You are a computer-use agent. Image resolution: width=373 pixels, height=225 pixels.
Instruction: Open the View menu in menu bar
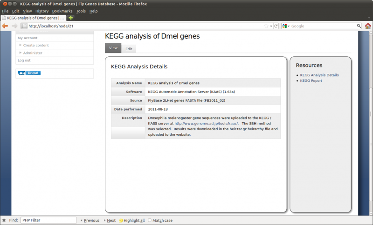[28, 11]
